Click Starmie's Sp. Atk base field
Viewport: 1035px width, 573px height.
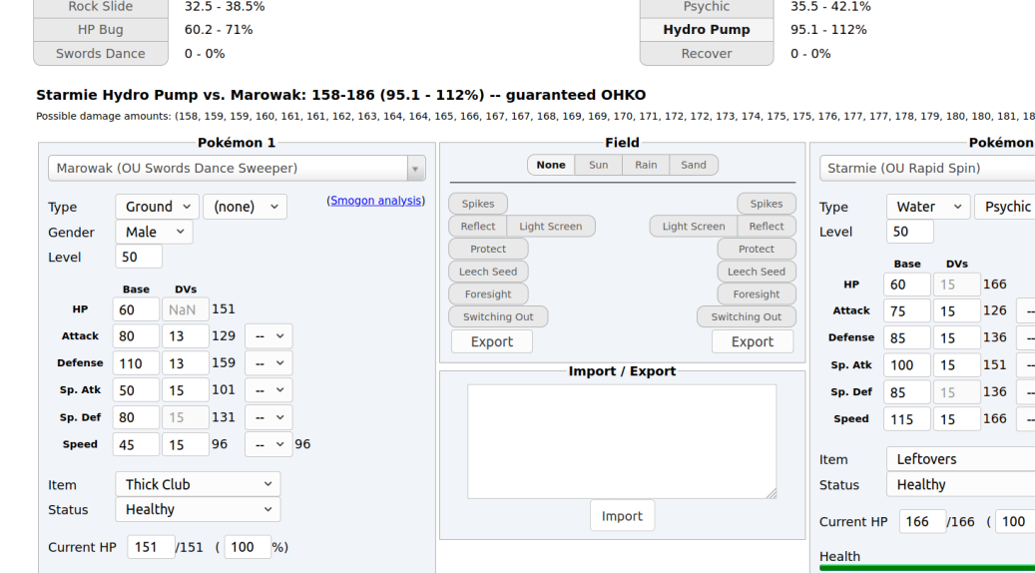tap(907, 365)
